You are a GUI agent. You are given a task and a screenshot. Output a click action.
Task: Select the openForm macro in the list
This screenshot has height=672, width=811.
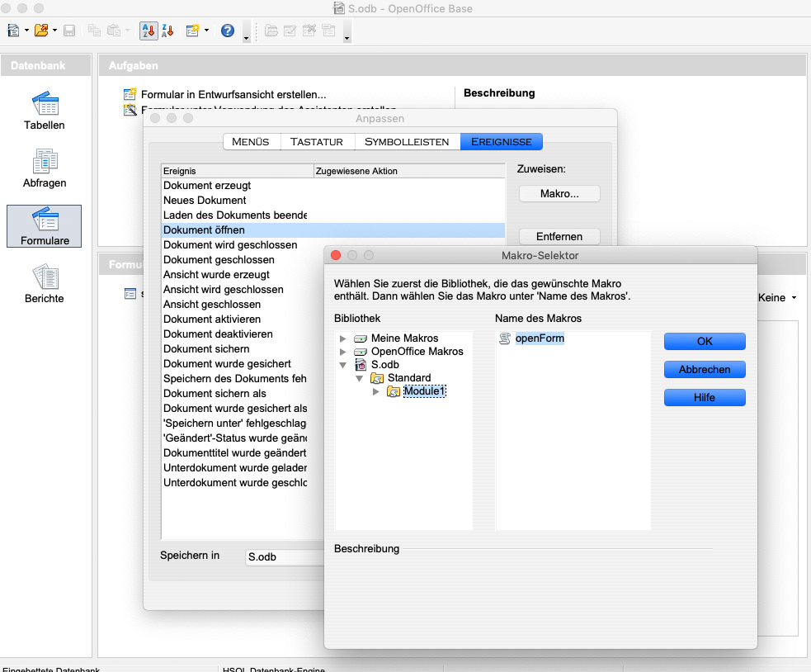click(x=539, y=338)
